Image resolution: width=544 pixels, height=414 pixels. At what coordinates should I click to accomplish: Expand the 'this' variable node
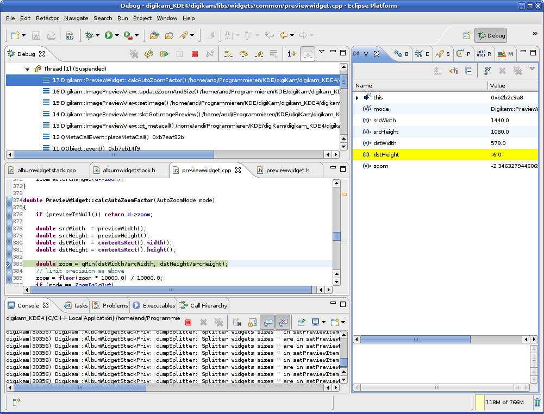tap(357, 98)
